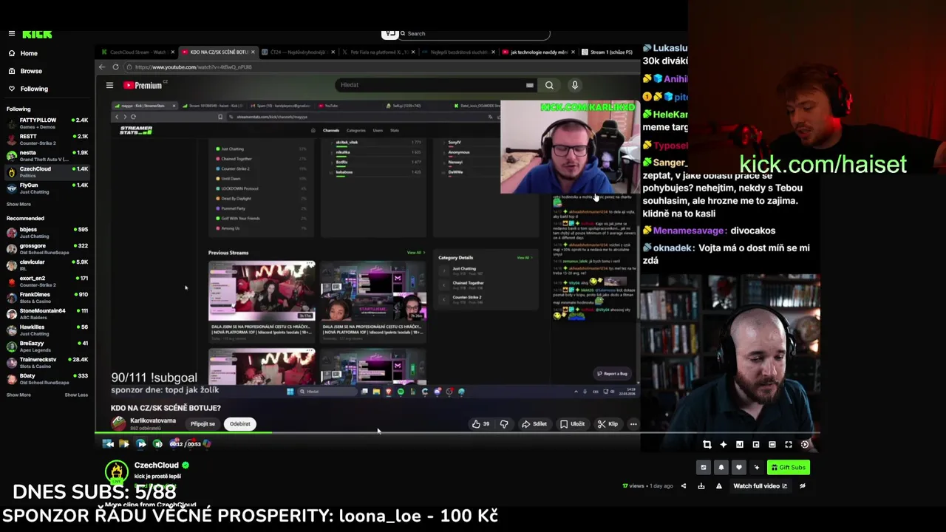
Task: Close the KDO NA CZ/SK SCÉNĚ BOTUJE tab
Action: click(x=253, y=52)
